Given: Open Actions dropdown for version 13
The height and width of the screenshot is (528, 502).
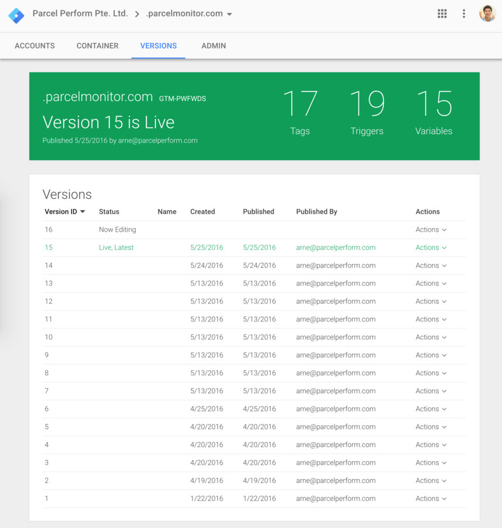Looking at the screenshot, I should pos(431,283).
